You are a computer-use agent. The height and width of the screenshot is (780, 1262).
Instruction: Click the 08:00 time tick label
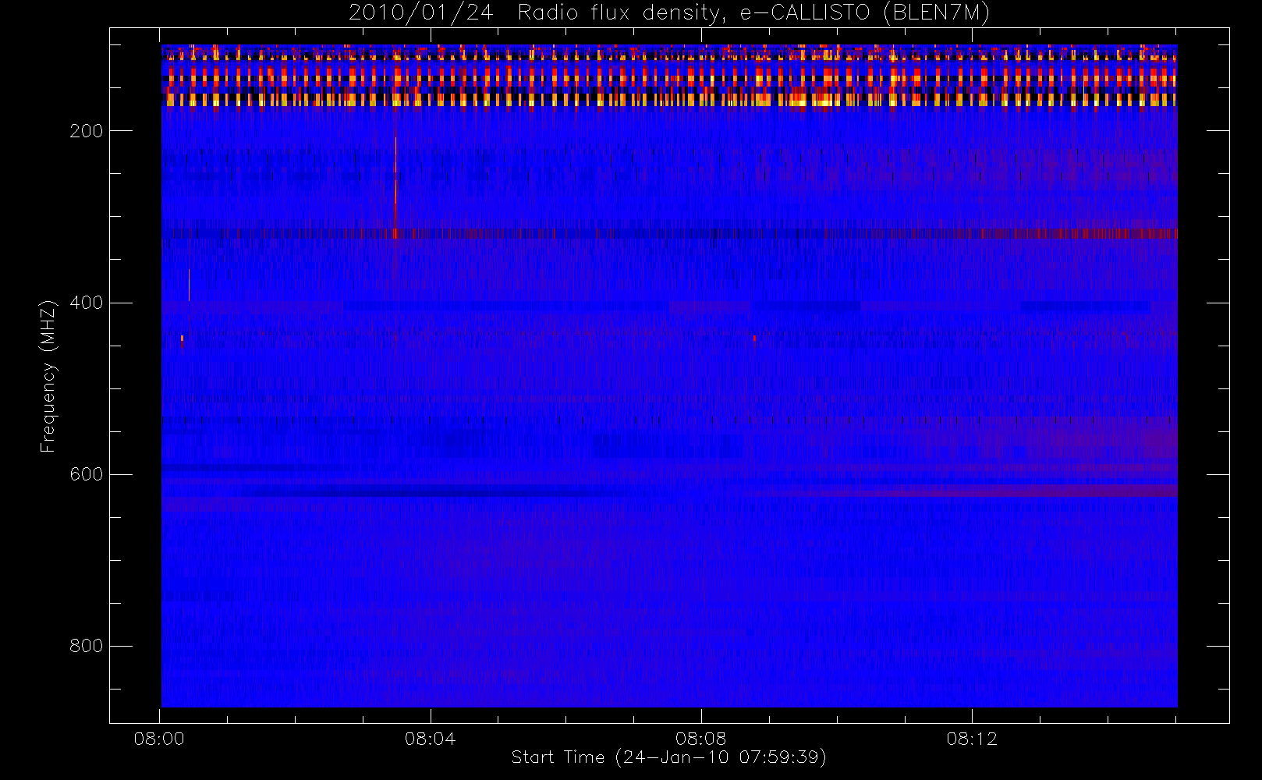pyautogui.click(x=159, y=739)
